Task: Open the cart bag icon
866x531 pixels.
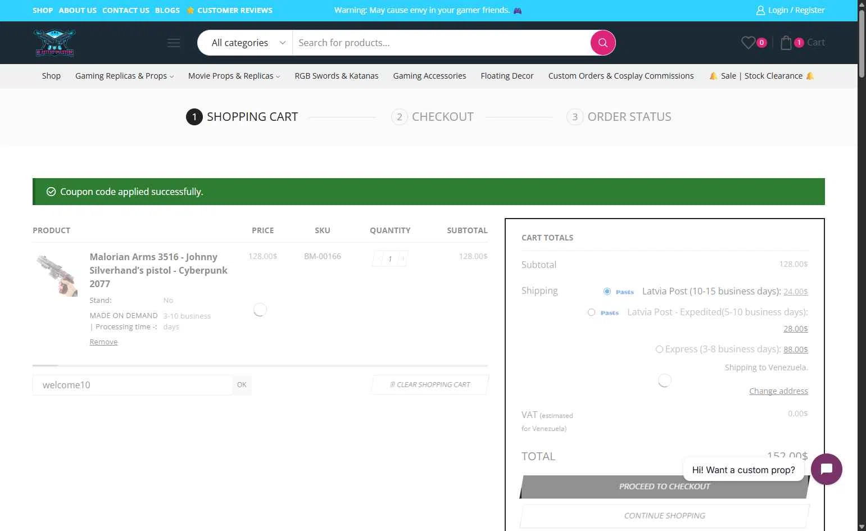Action: point(786,42)
